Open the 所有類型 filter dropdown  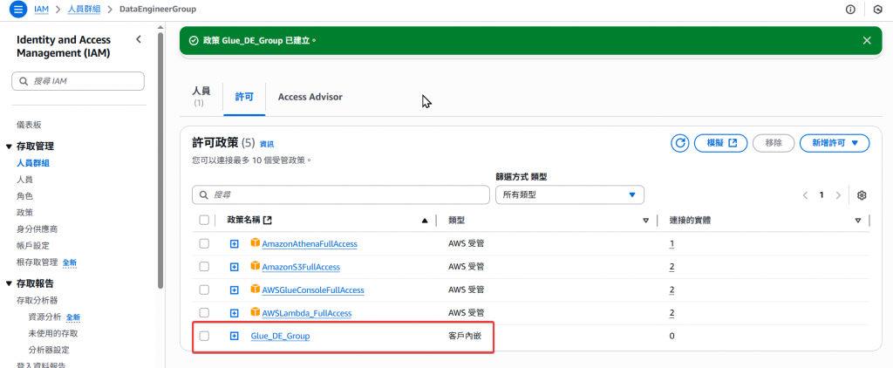click(569, 194)
